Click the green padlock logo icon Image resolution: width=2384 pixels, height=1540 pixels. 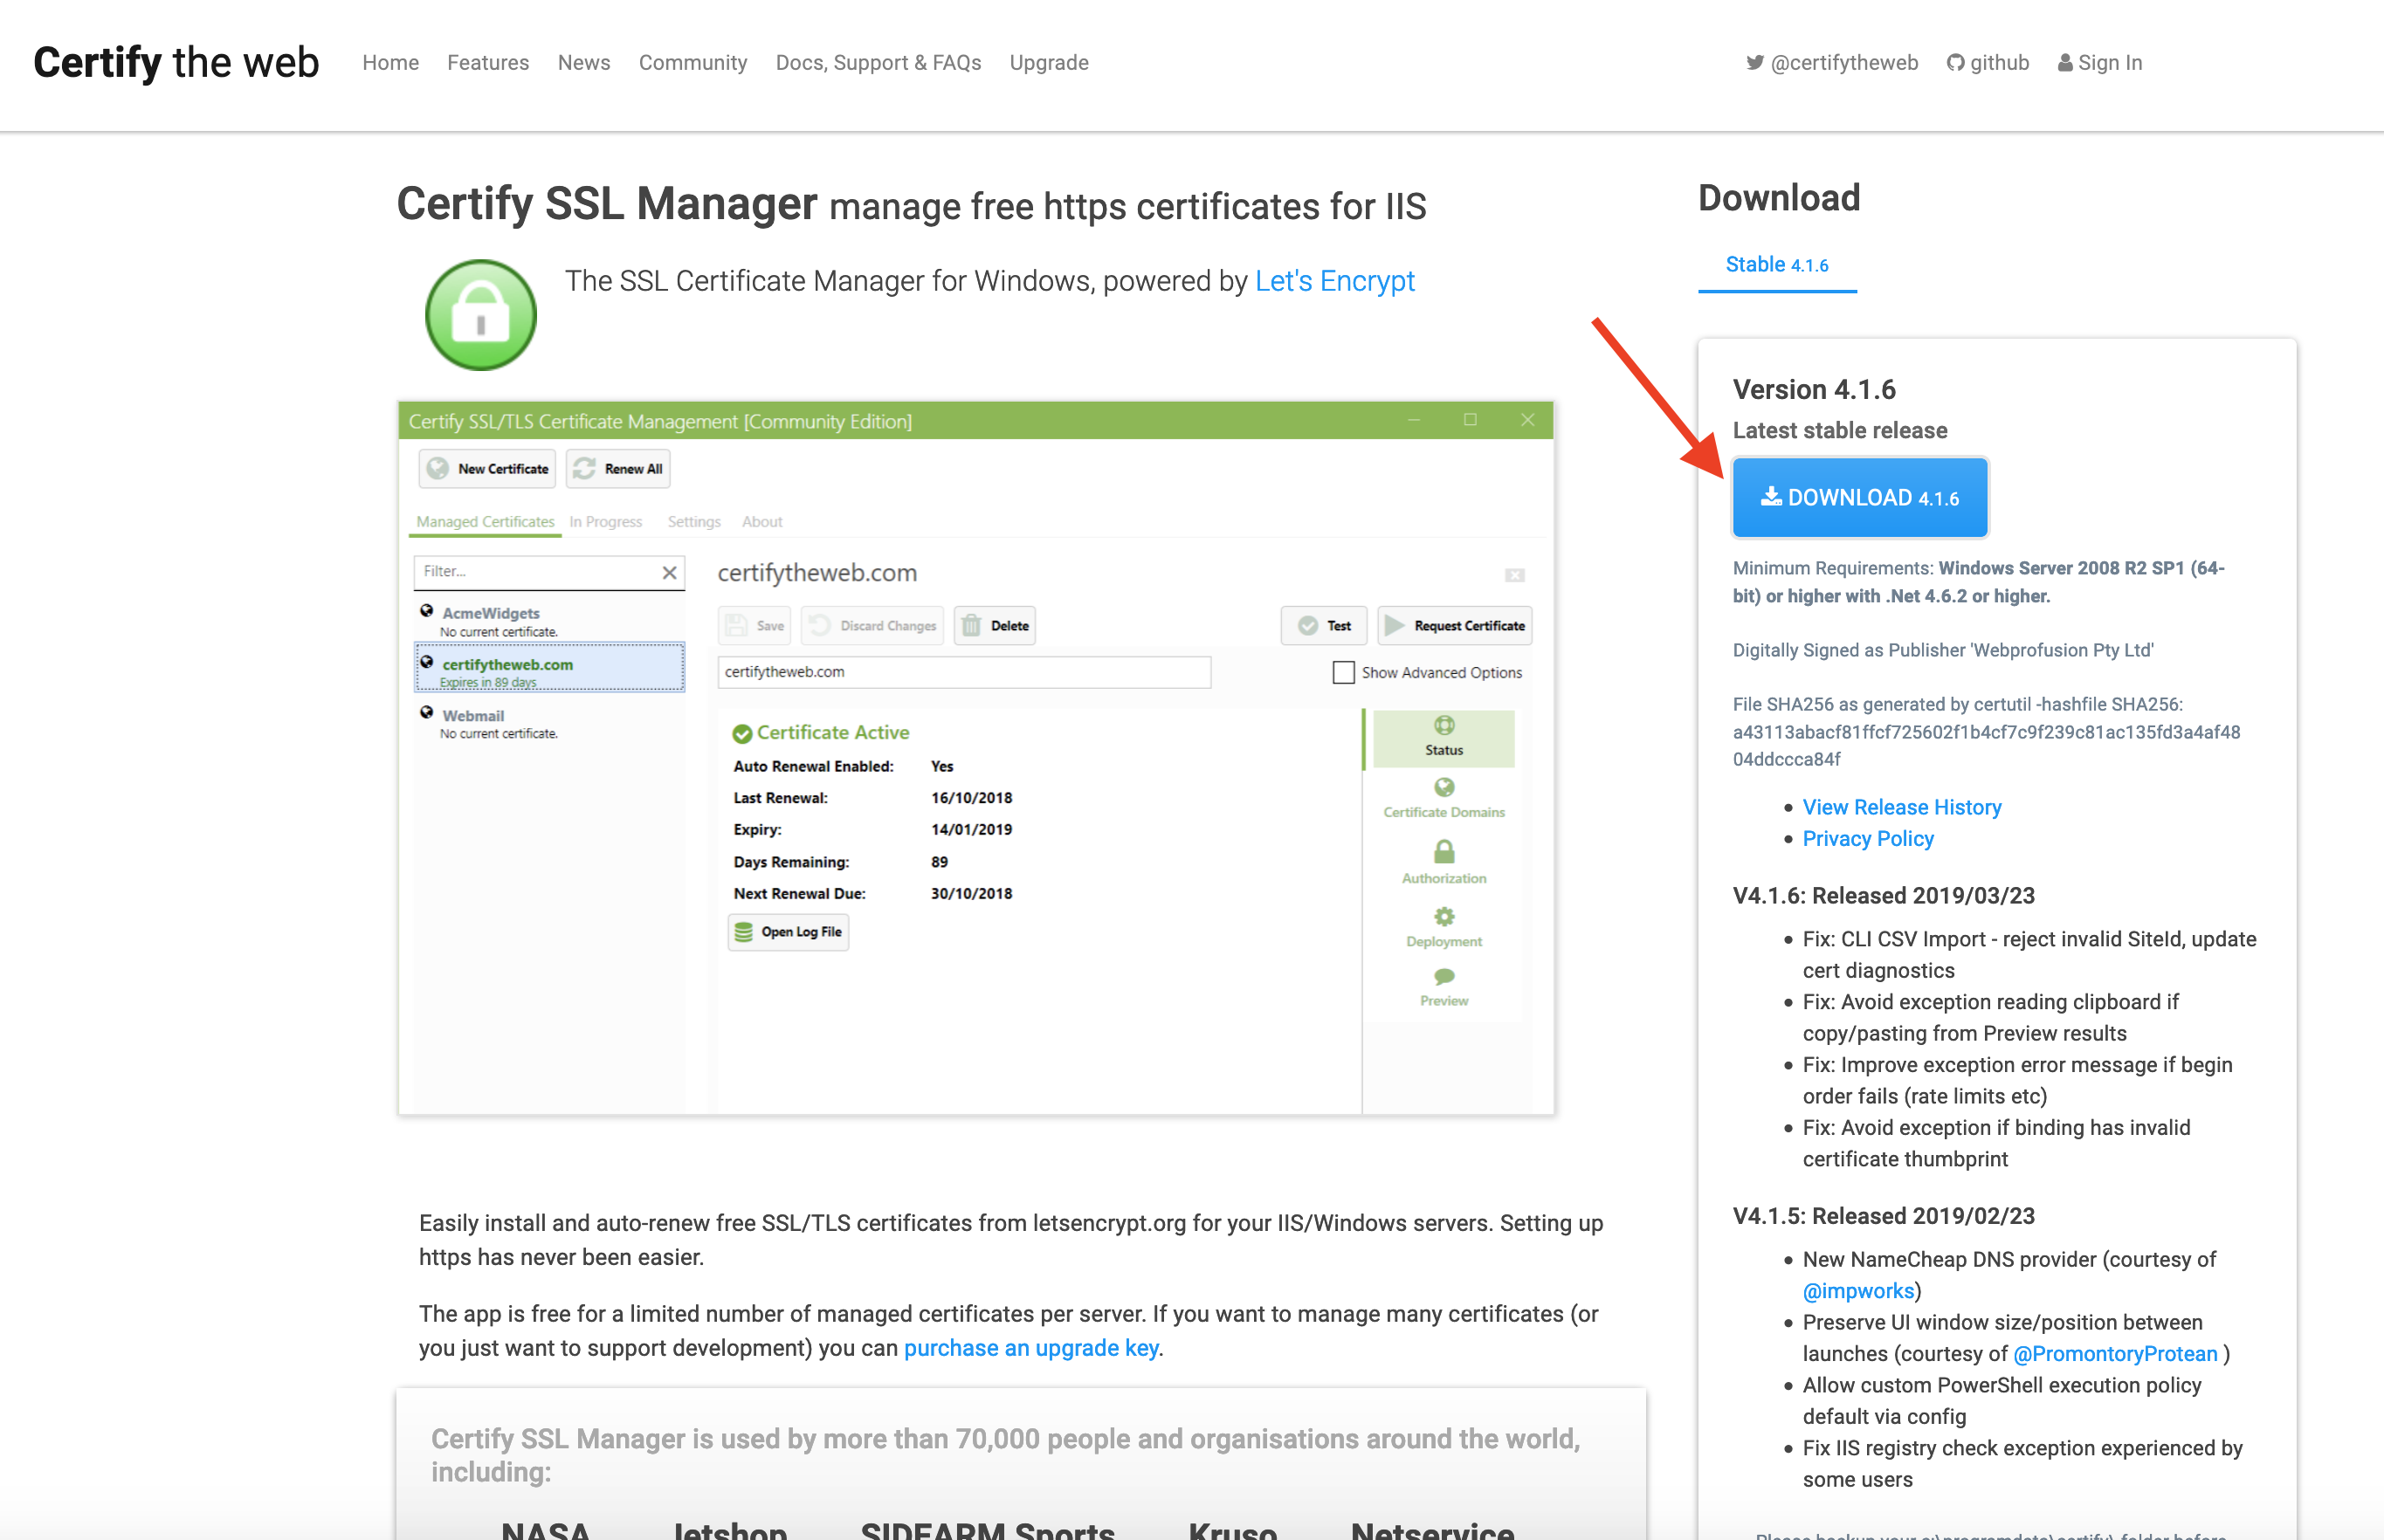coord(481,314)
